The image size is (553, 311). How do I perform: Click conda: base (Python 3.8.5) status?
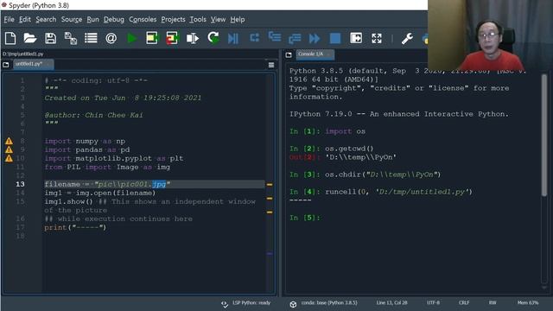329,303
